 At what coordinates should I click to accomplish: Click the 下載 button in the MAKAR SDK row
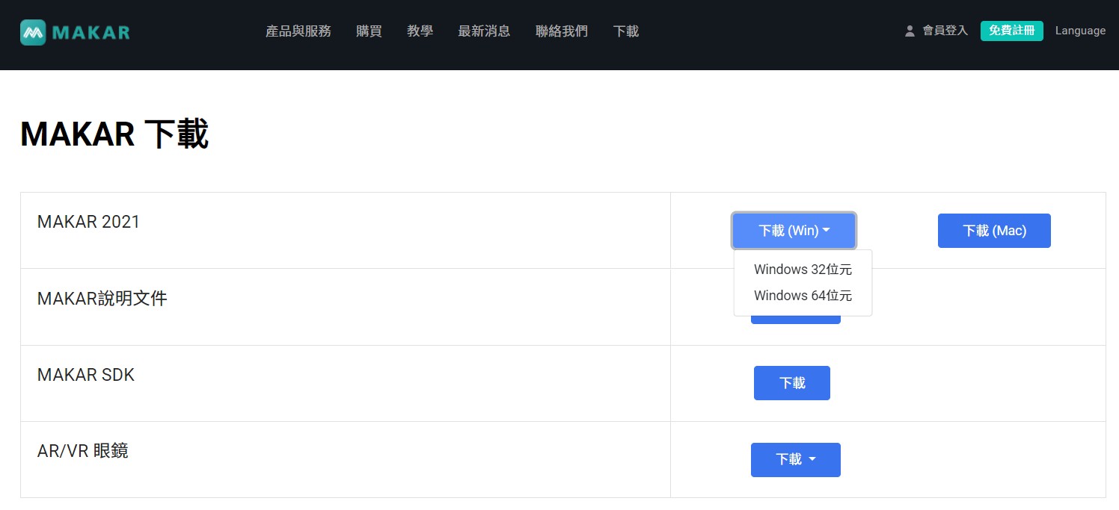pyautogui.click(x=791, y=383)
